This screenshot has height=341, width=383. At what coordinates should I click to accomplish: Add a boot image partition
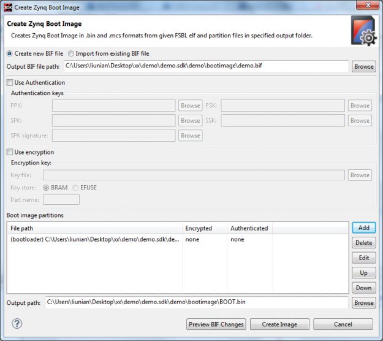[364, 228]
